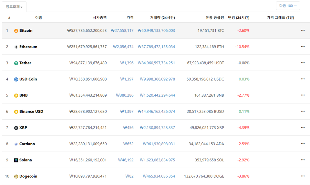This screenshot has width=310, height=185.
Task: Open the ellipsis menu for Binance USD row
Action: pyautogui.click(x=303, y=111)
